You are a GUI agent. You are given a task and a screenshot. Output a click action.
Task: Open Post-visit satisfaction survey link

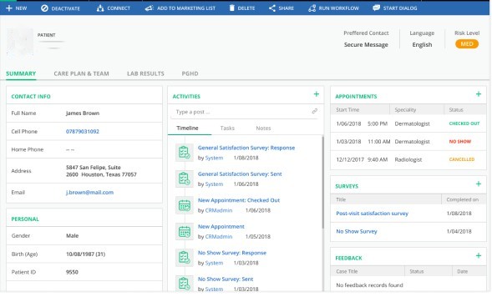pos(373,214)
